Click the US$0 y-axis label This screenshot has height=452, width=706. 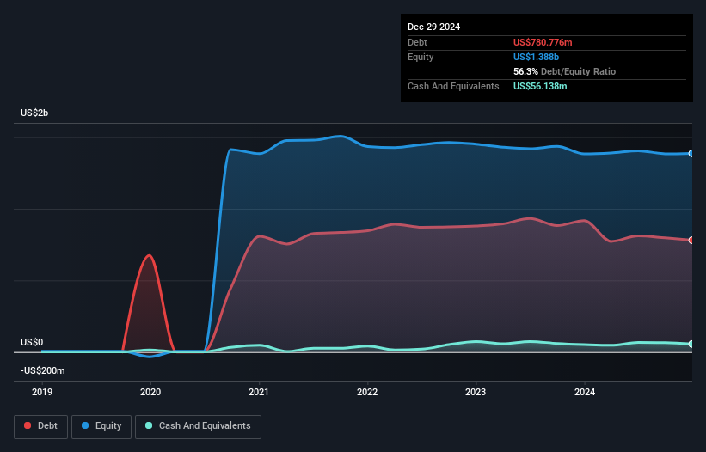[x=32, y=342]
